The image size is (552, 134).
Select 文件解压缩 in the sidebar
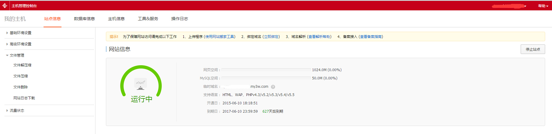tap(22, 65)
